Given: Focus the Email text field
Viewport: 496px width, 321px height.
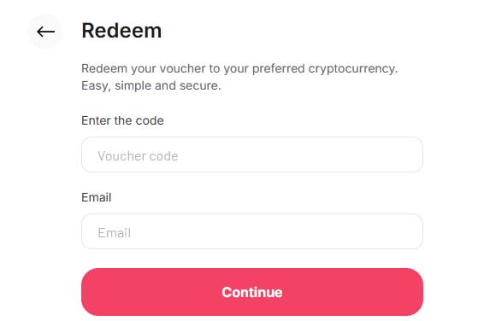Looking at the screenshot, I should (252, 231).
